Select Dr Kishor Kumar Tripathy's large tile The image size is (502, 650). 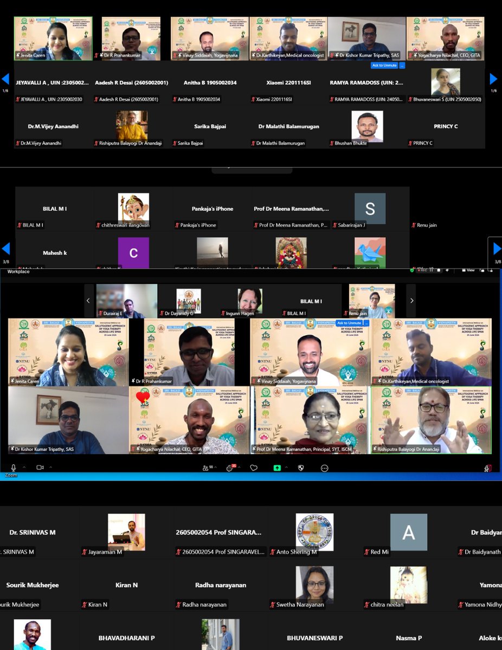pyautogui.click(x=68, y=420)
